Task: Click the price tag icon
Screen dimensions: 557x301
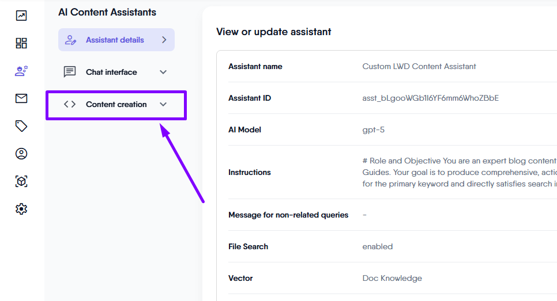Action: 21,126
